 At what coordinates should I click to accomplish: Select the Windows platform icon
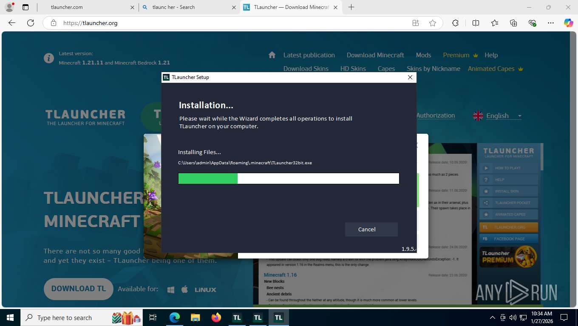(x=171, y=289)
